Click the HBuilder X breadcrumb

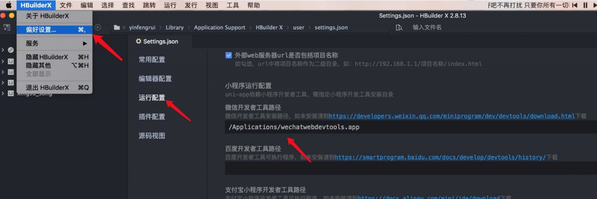[269, 27]
